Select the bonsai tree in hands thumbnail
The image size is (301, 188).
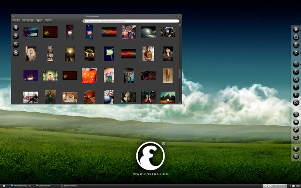pos(89,54)
